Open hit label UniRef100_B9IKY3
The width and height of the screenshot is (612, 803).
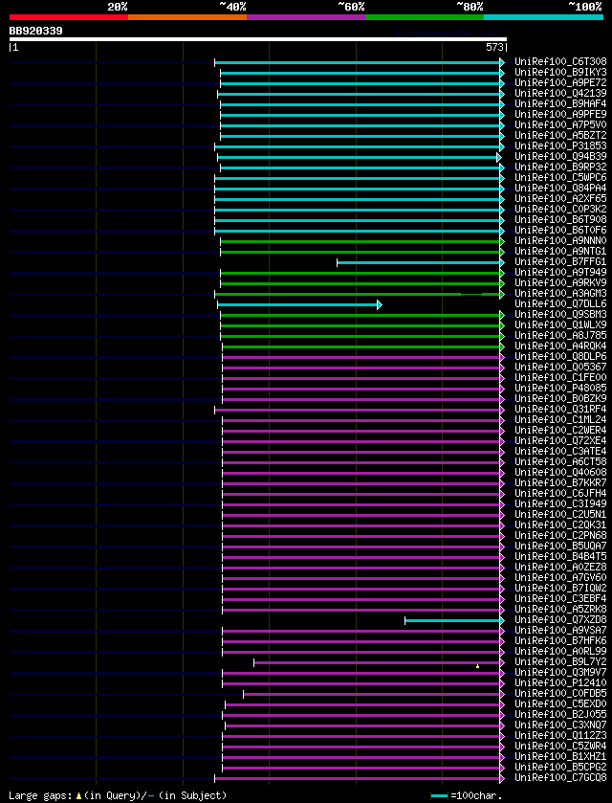point(560,72)
